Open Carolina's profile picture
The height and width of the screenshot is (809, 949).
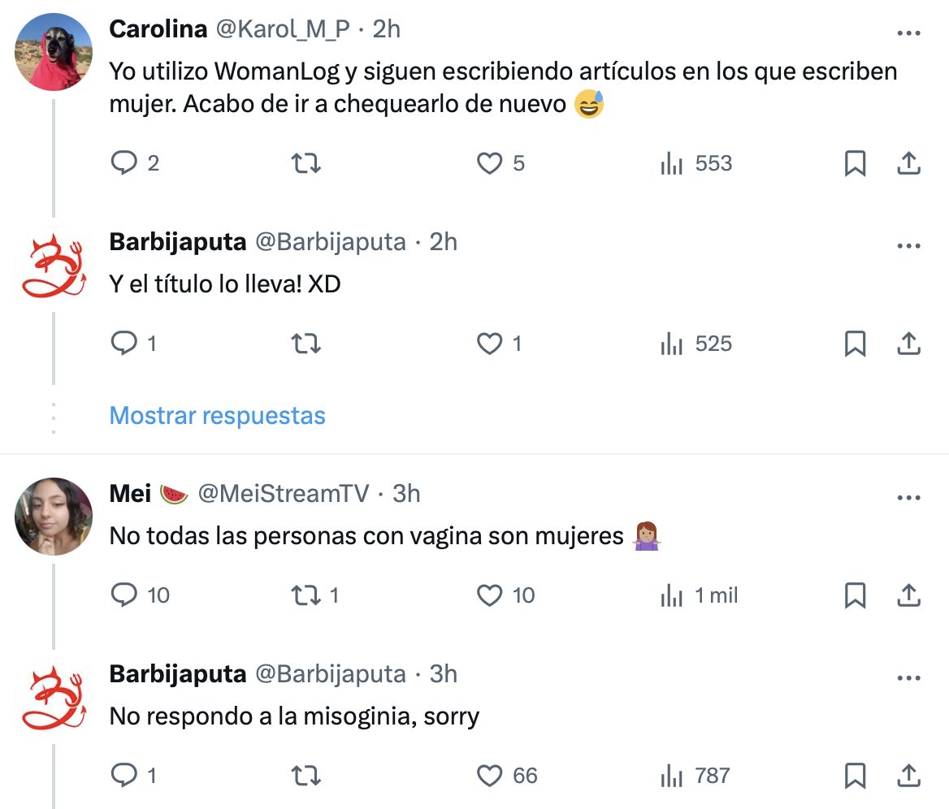(x=54, y=52)
